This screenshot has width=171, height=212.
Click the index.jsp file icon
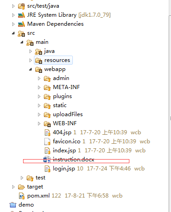[x=47, y=151]
